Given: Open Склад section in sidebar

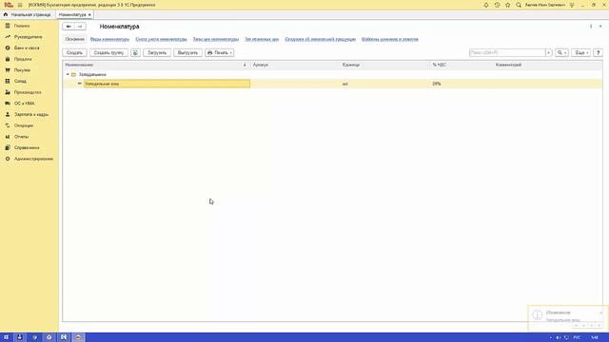Looking at the screenshot, I should point(20,81).
